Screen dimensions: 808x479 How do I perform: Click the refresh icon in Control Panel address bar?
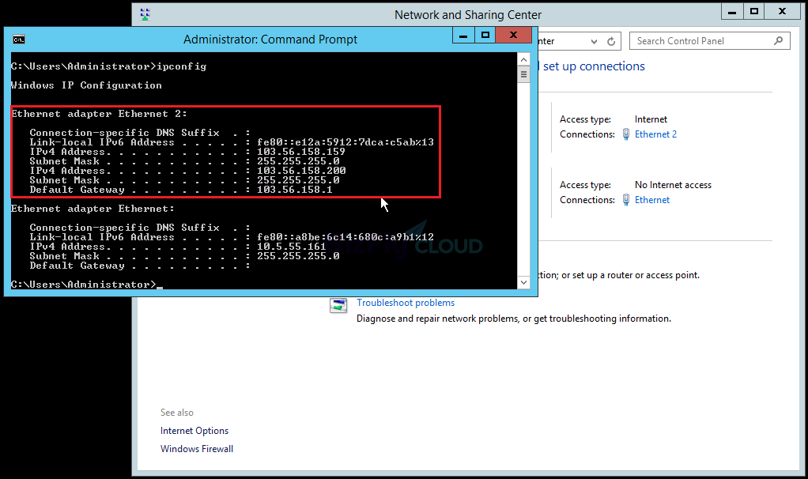[611, 41]
